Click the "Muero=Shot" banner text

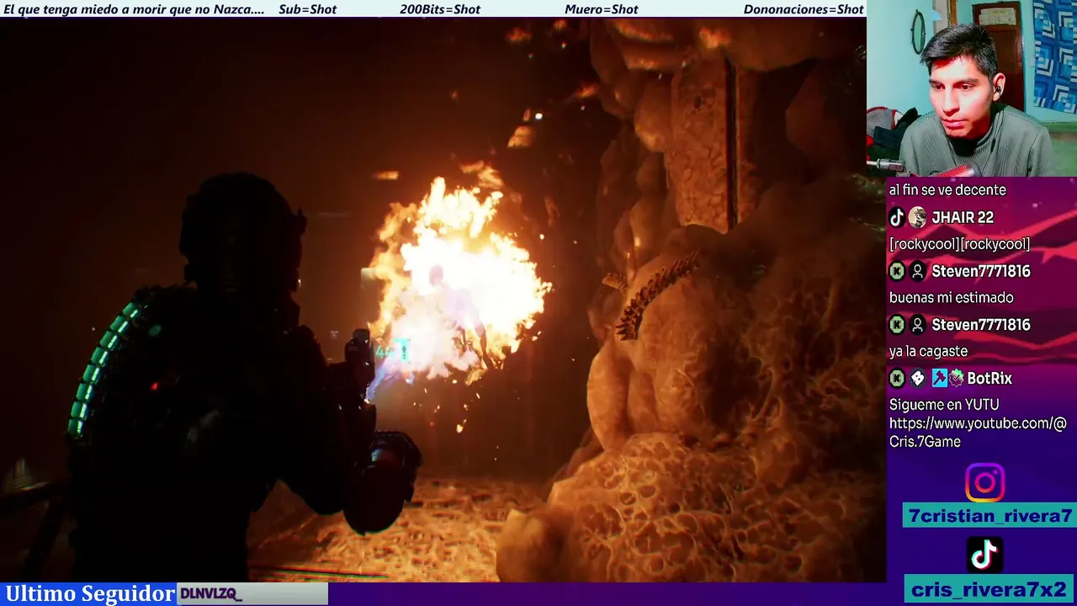601,9
